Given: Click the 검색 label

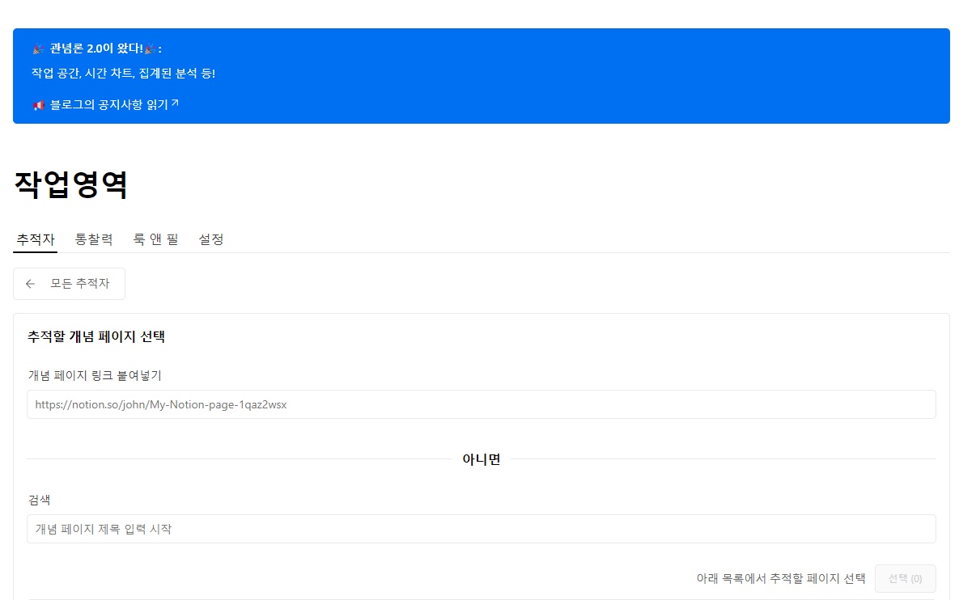Looking at the screenshot, I should pyautogui.click(x=39, y=500).
